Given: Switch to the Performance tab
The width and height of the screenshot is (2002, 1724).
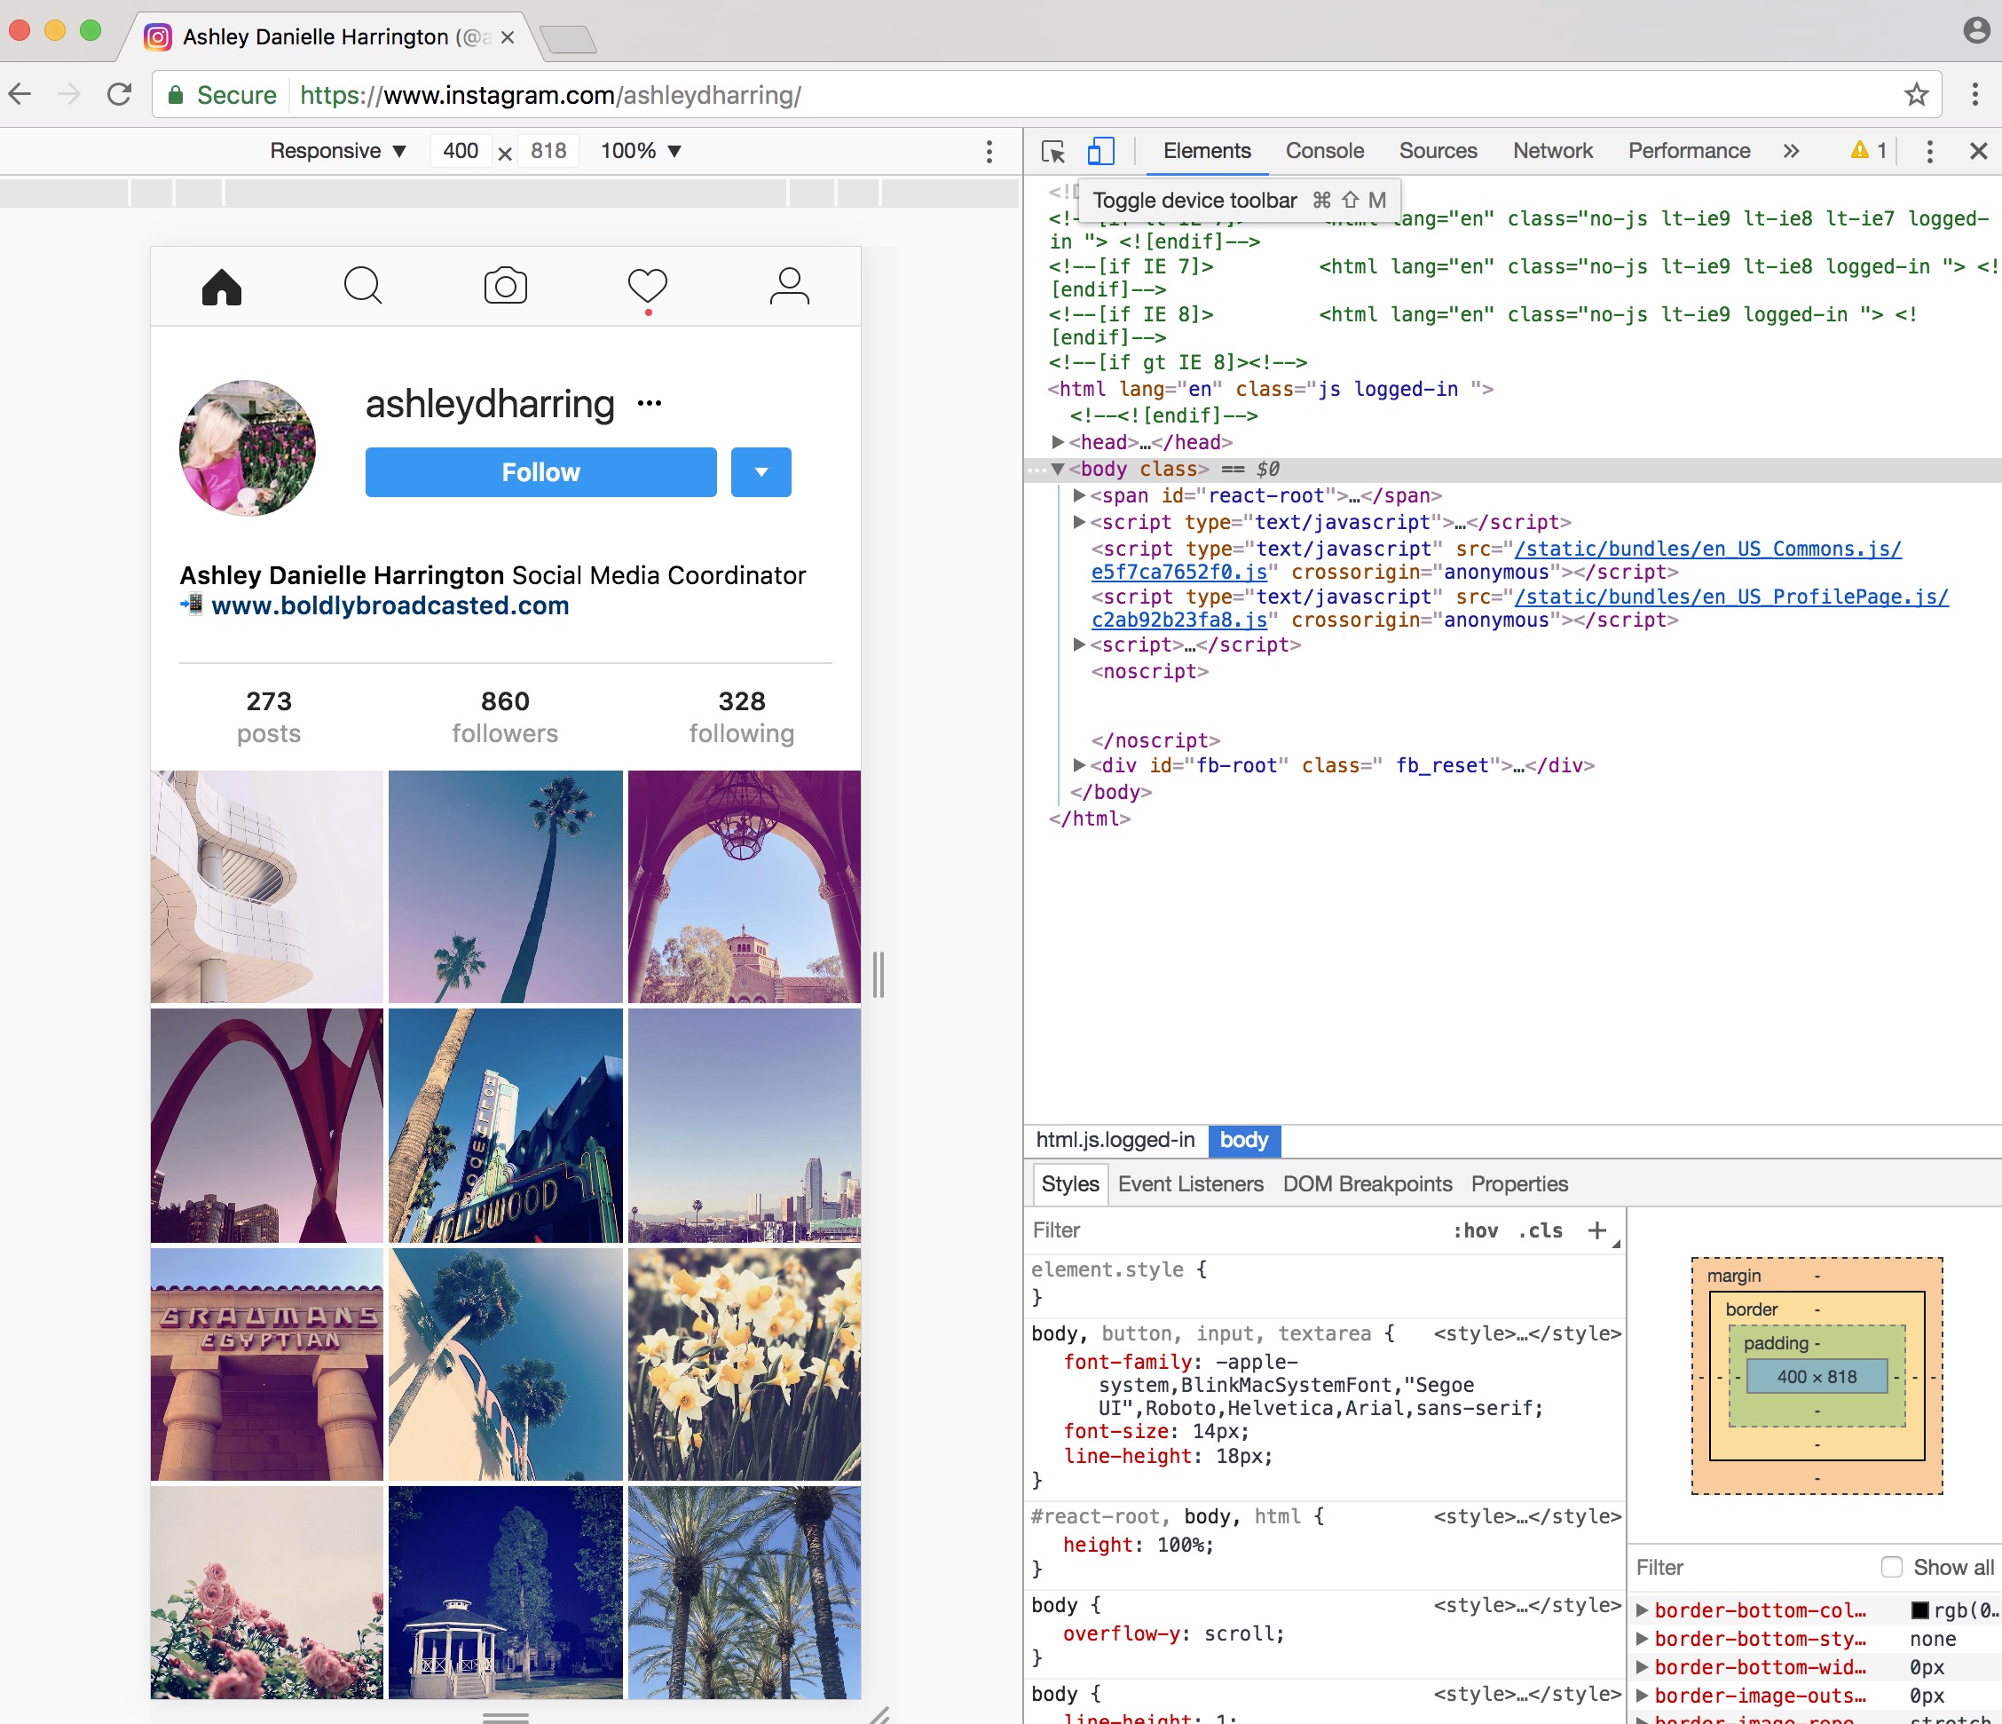Looking at the screenshot, I should coord(1689,151).
